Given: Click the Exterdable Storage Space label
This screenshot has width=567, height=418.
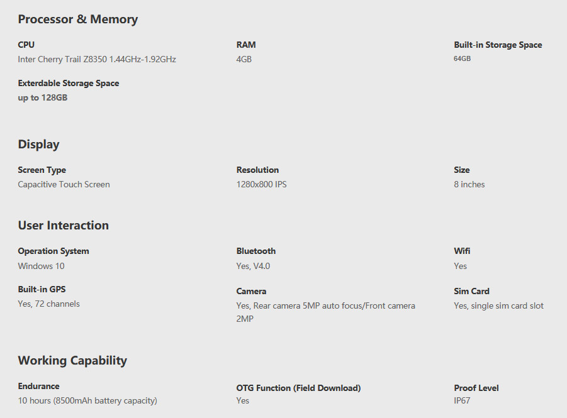Looking at the screenshot, I should point(69,84).
